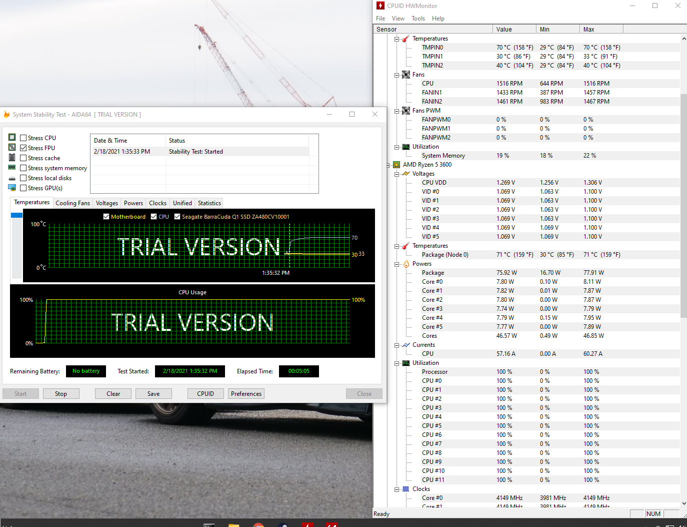Collapse the Fans node in HWMonitor
This screenshot has height=527, width=687.
point(396,75)
